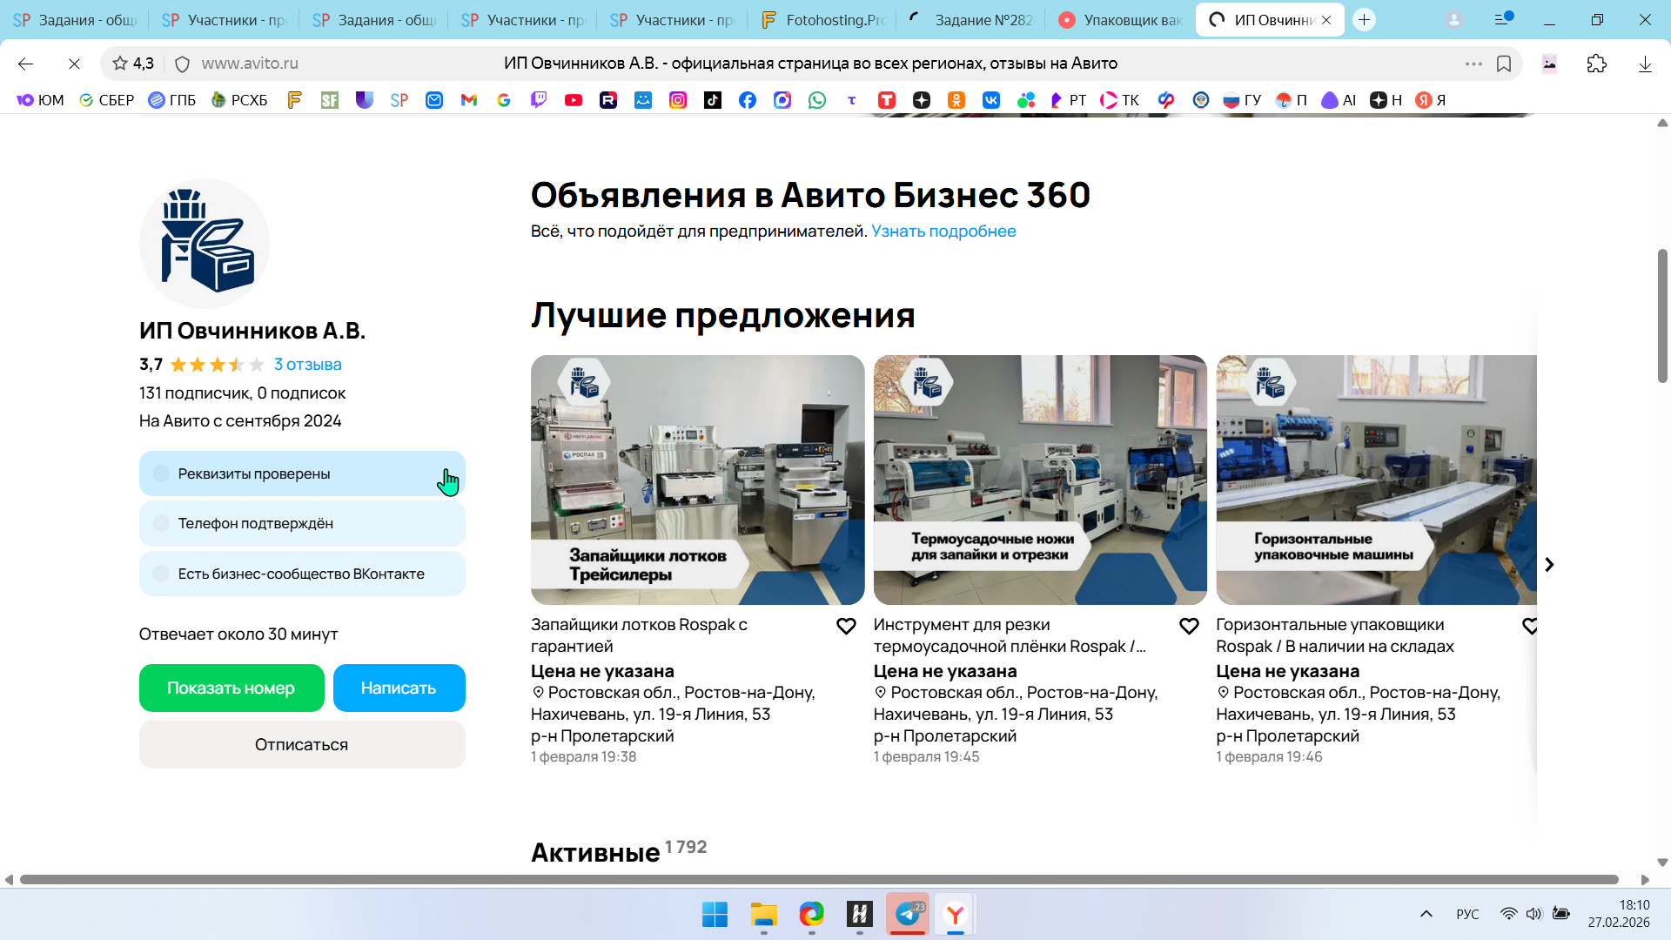This screenshot has width=1671, height=940.
Task: Click the downloads arrow icon in toolbar
Action: (x=1645, y=64)
